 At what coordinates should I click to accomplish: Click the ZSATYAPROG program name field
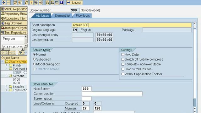pos(13,46)
